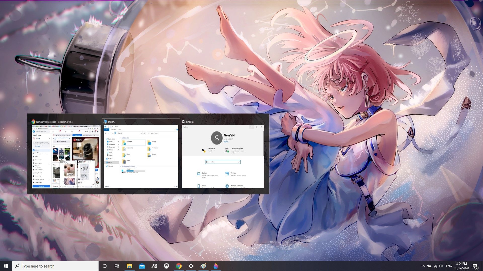Open the colorful droplet Paint 3D taskbar icon
The width and height of the screenshot is (483, 271).
pyautogui.click(x=216, y=266)
